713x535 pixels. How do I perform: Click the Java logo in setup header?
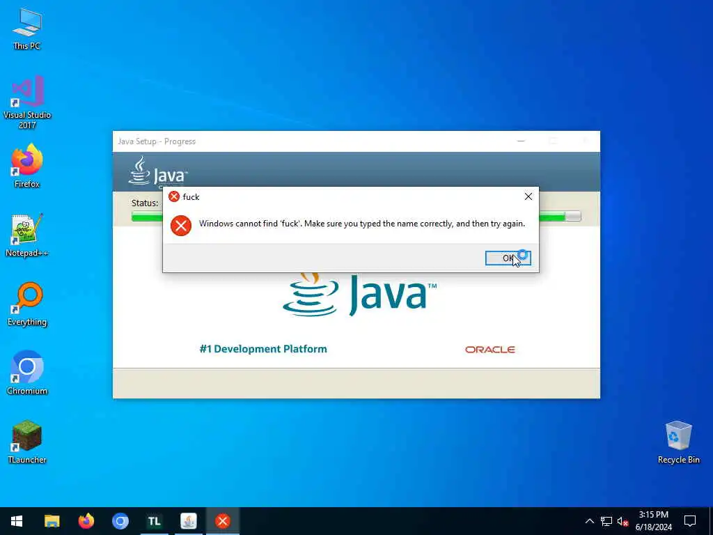click(x=158, y=173)
